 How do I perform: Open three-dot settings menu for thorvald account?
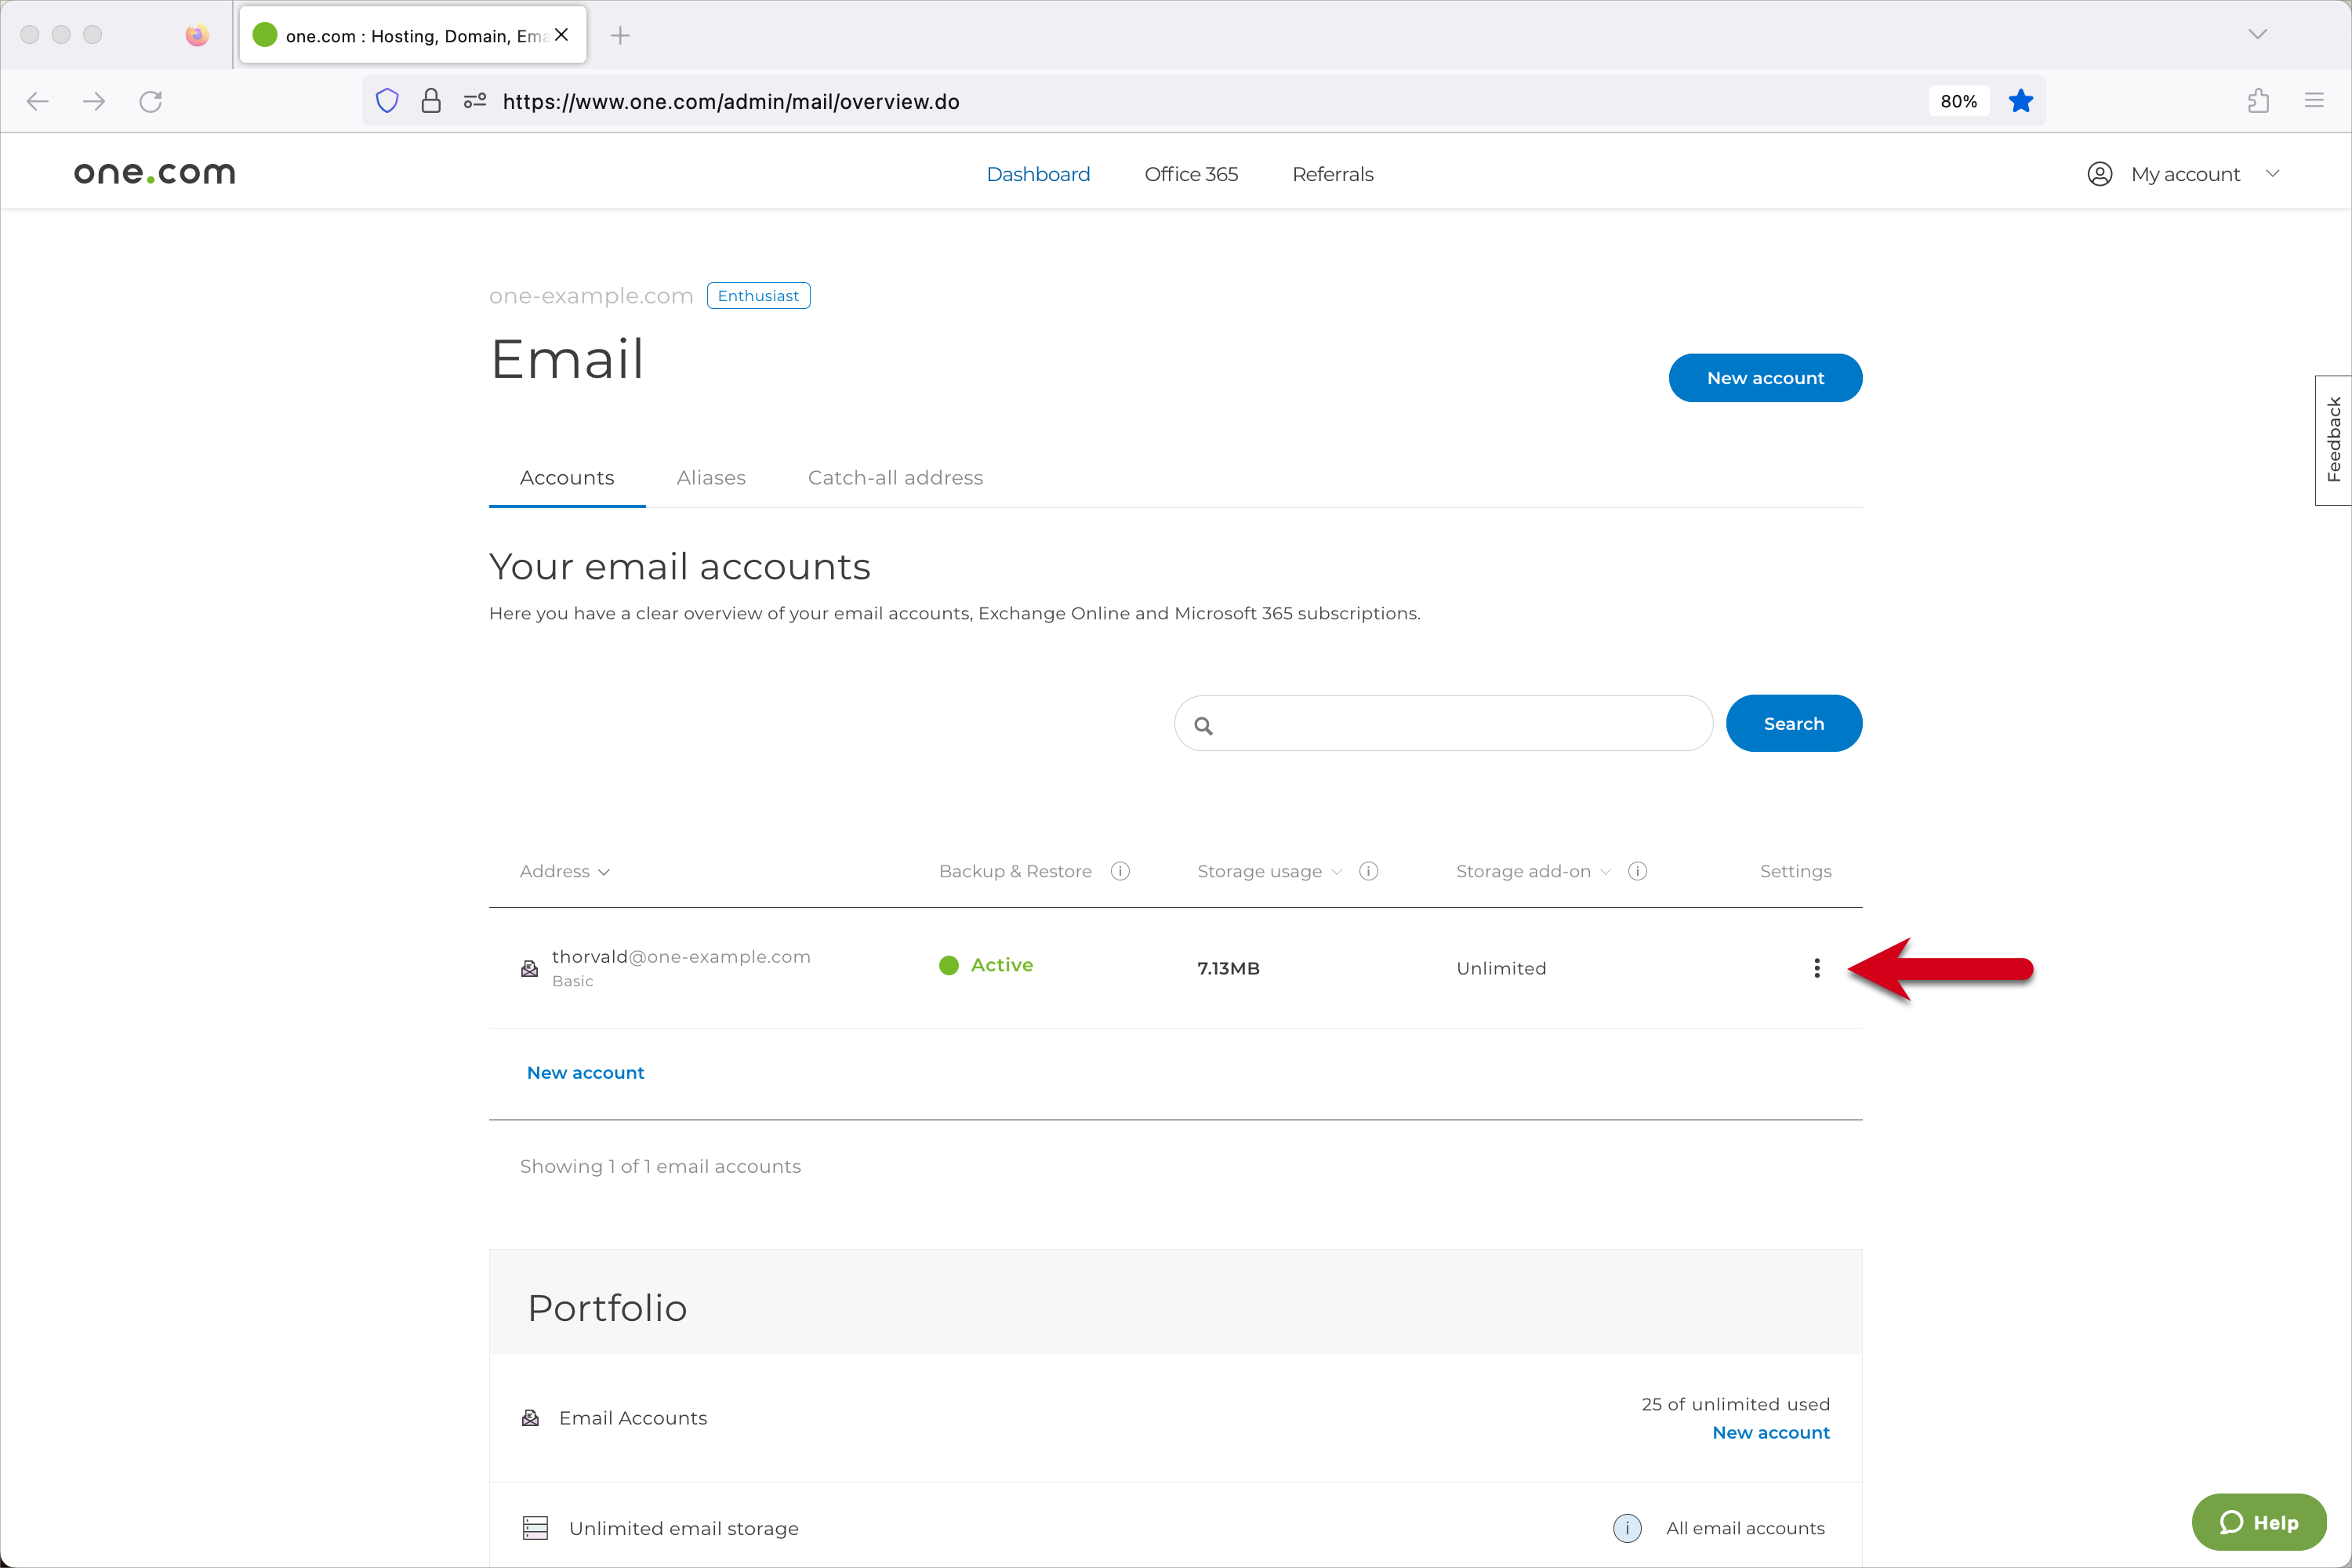(1816, 968)
